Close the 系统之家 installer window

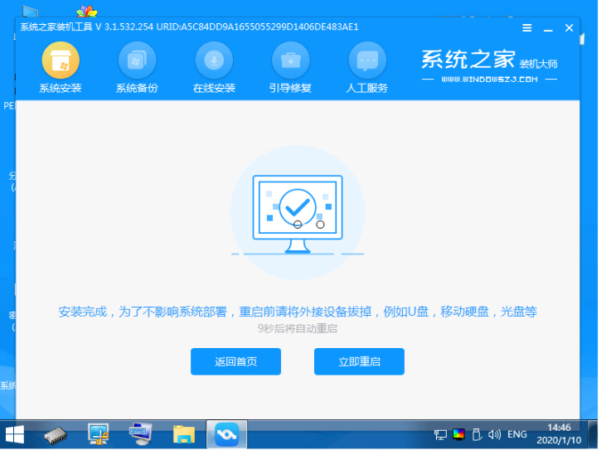click(x=569, y=27)
